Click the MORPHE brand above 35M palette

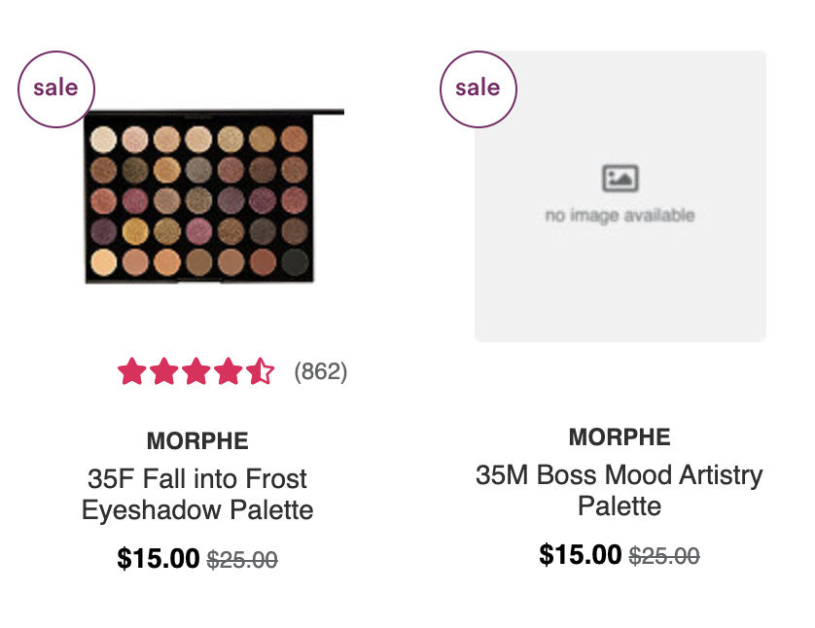620,437
